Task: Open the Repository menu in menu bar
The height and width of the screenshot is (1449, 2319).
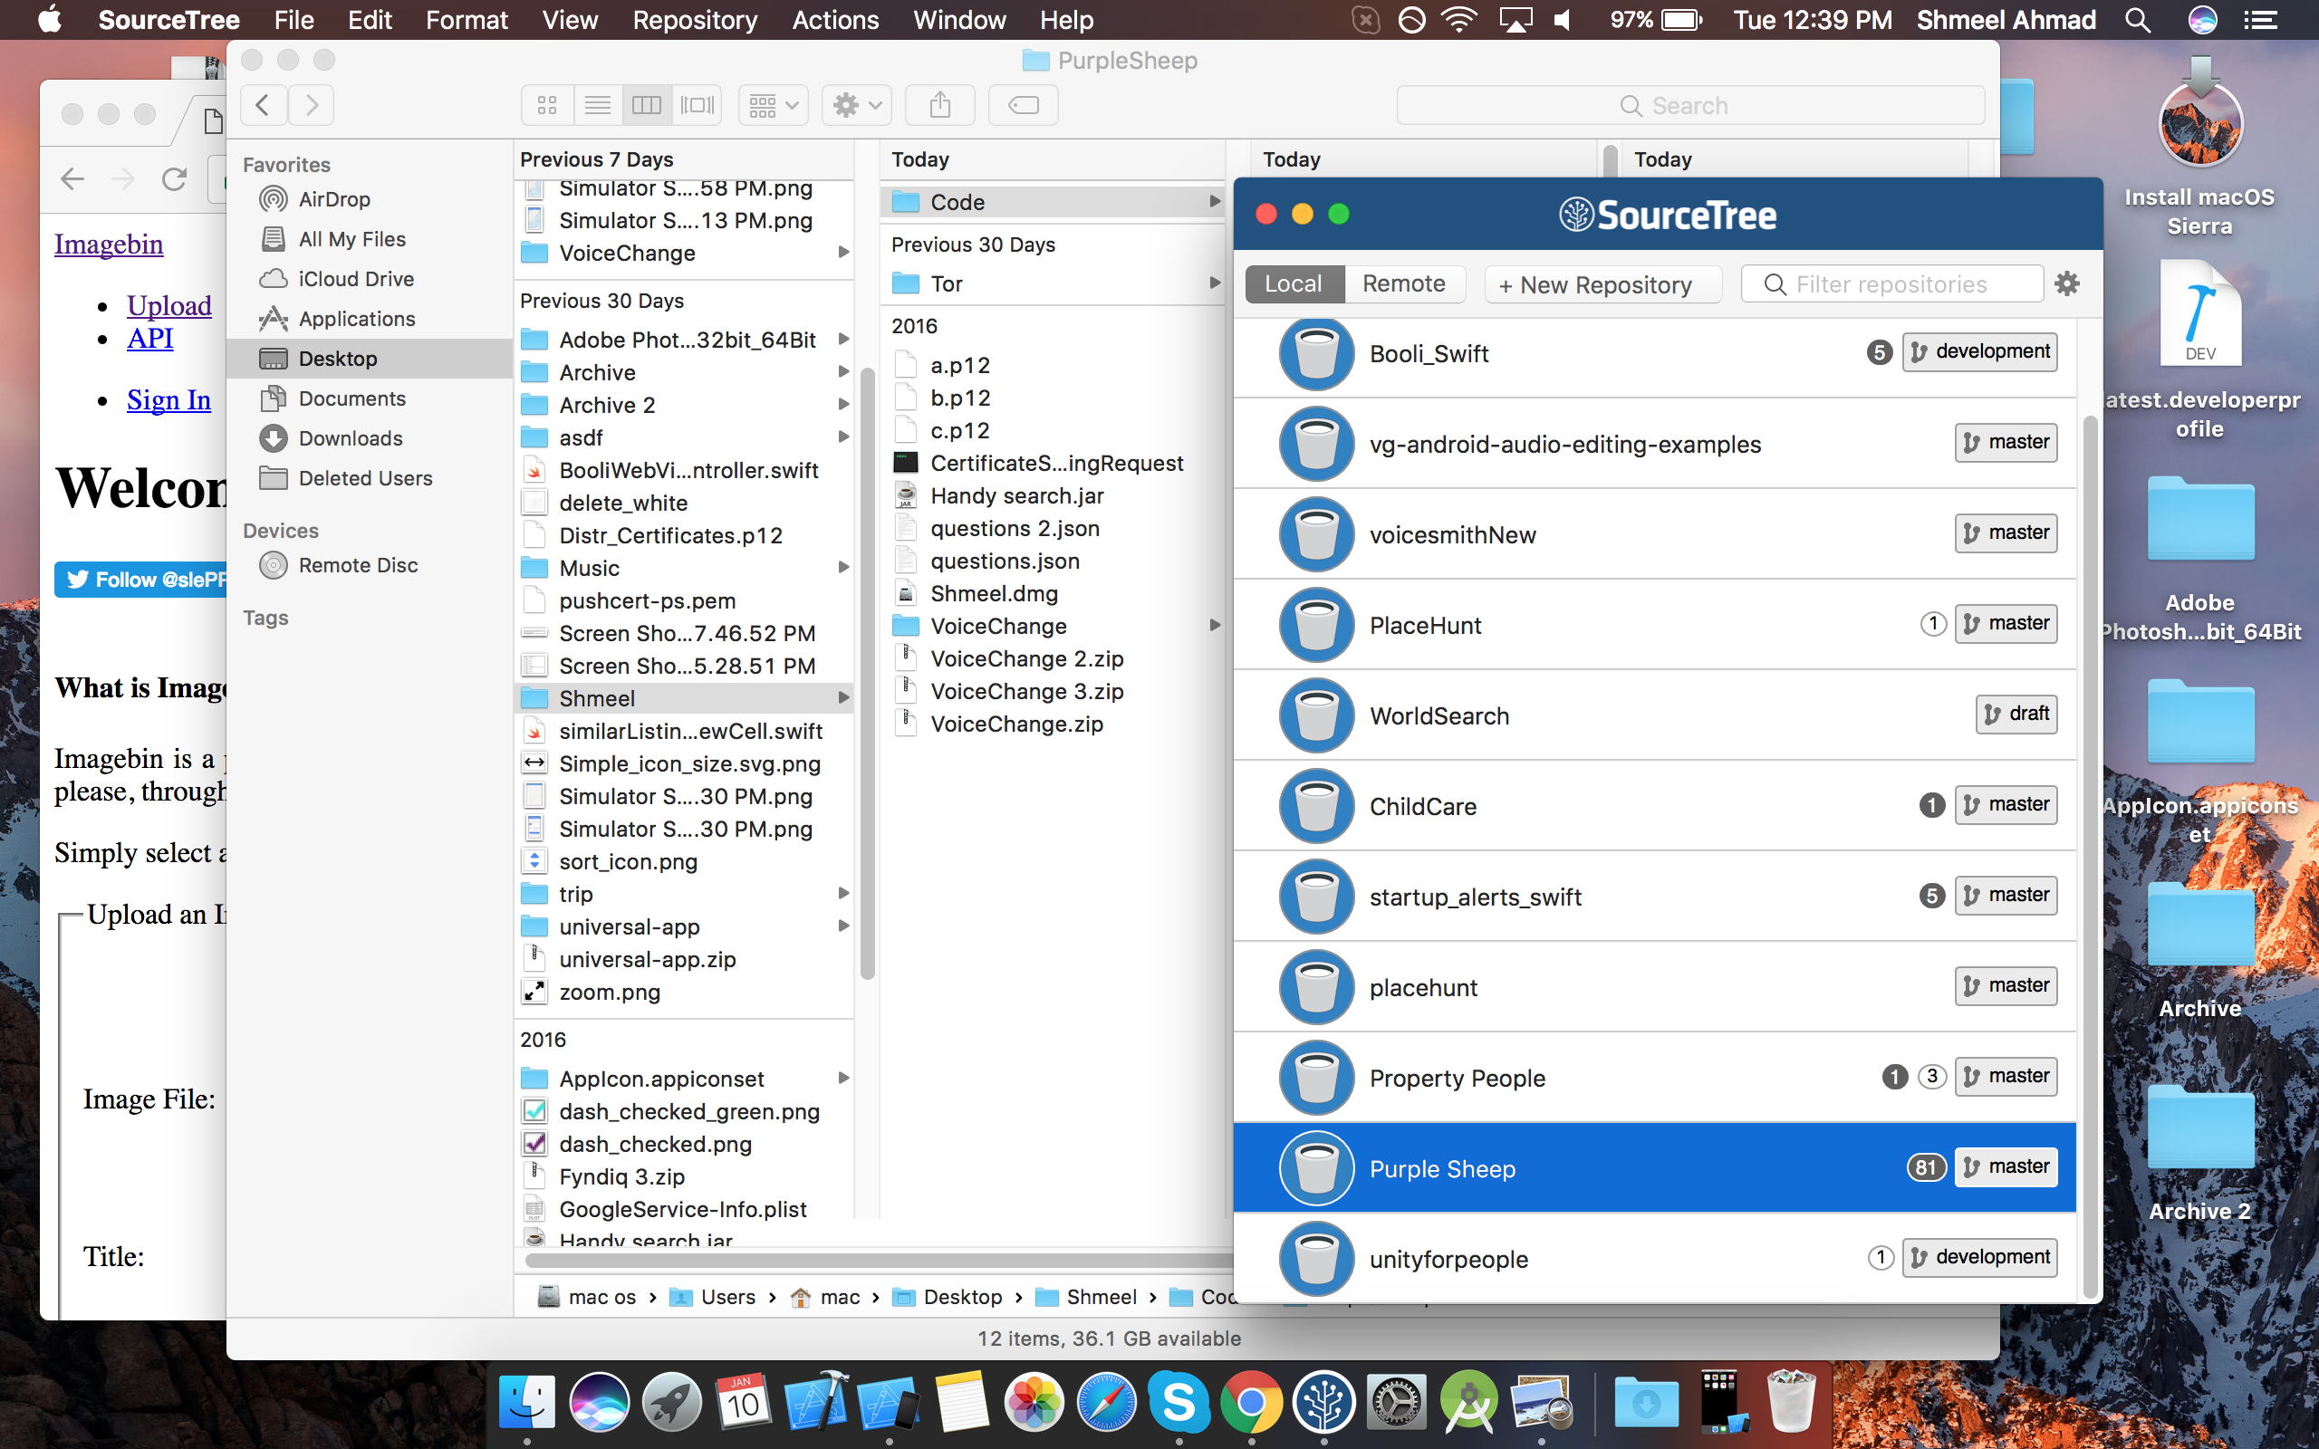Action: pyautogui.click(x=695, y=20)
